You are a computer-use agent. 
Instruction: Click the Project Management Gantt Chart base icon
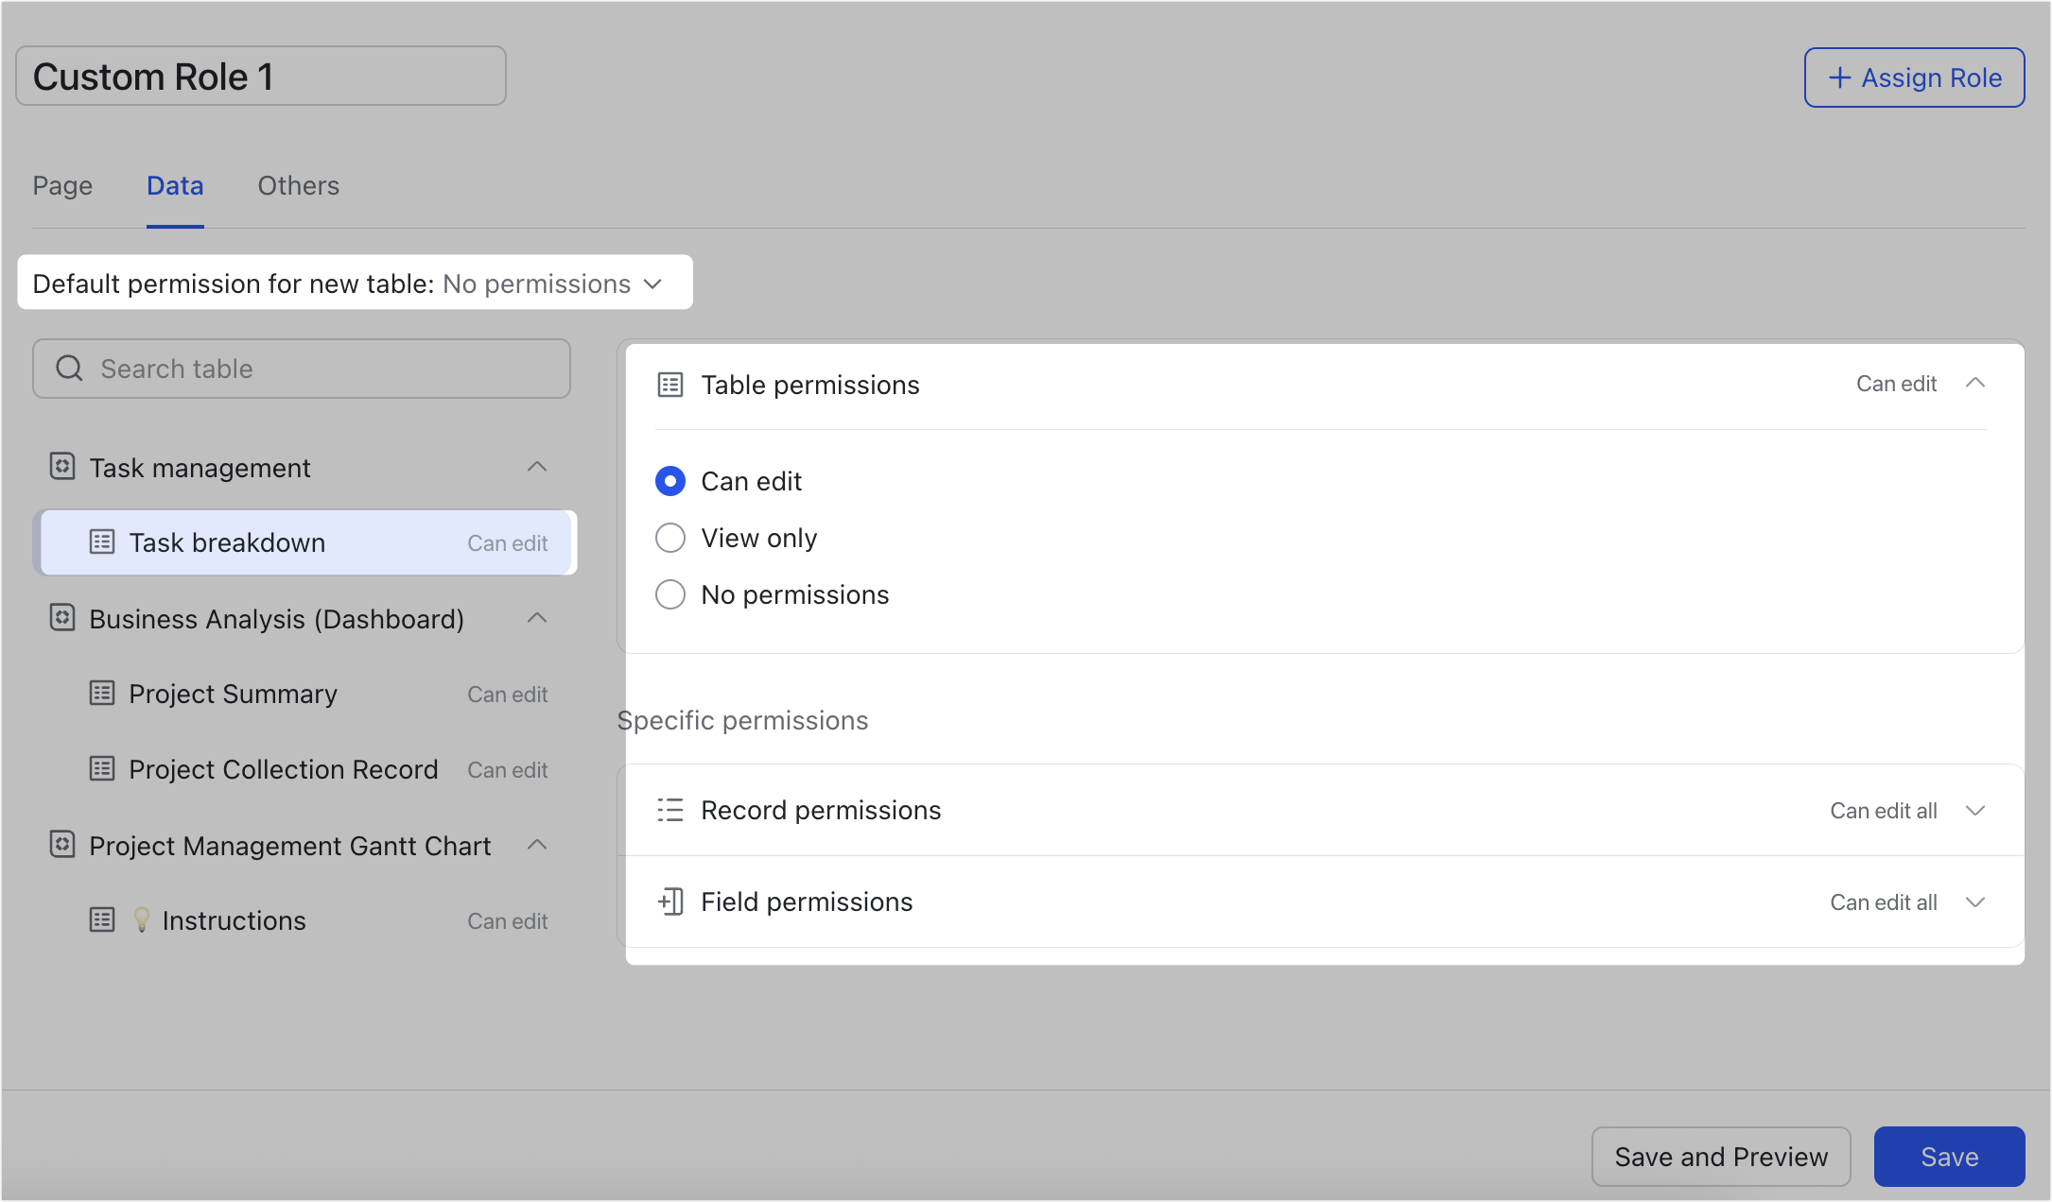click(62, 845)
